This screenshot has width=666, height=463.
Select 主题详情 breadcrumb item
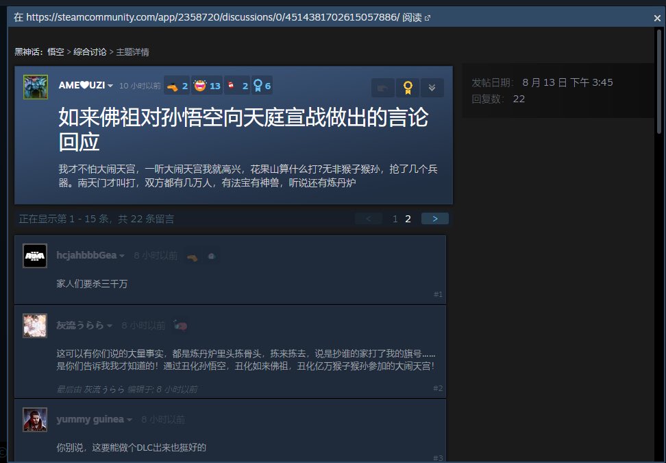[132, 52]
